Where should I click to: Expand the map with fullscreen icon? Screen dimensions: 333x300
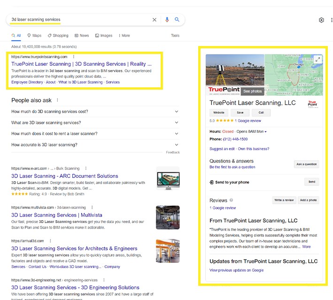coord(318,60)
